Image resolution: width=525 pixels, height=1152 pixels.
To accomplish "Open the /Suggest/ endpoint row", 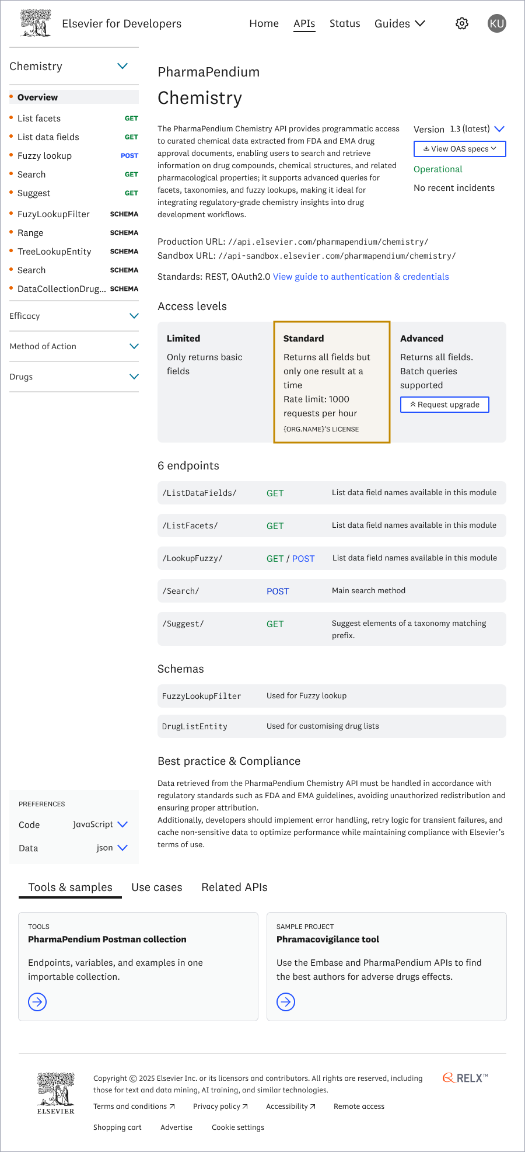I will coord(332,629).
